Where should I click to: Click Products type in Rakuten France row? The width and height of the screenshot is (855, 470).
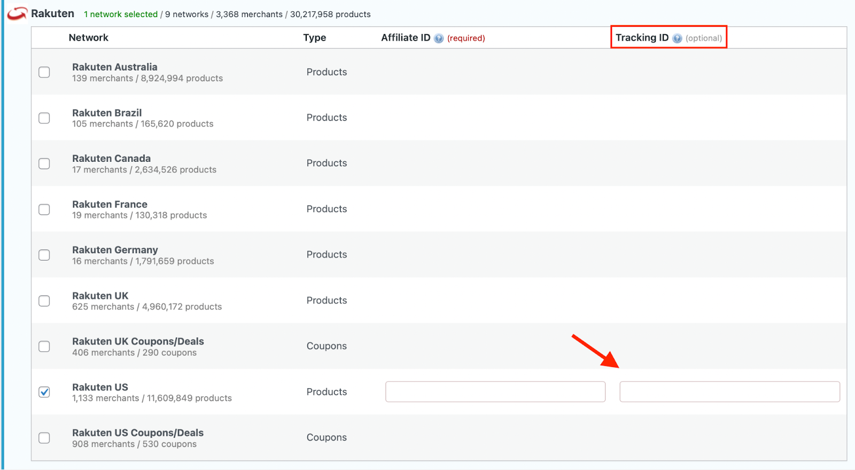coord(327,209)
